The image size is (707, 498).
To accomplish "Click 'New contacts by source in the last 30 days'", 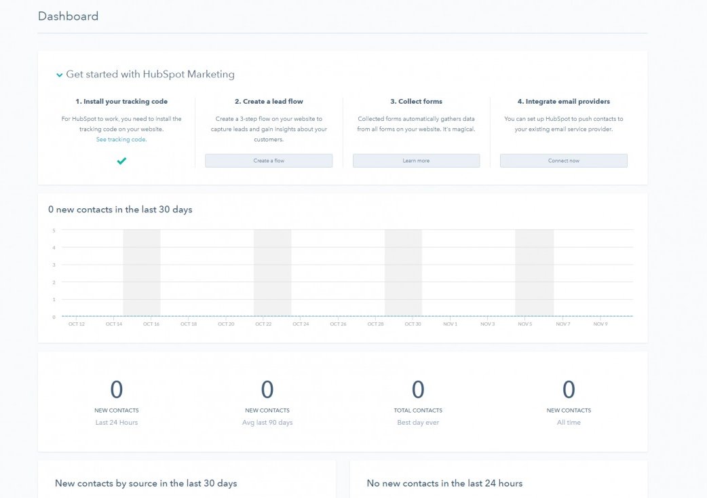I will [x=146, y=484].
